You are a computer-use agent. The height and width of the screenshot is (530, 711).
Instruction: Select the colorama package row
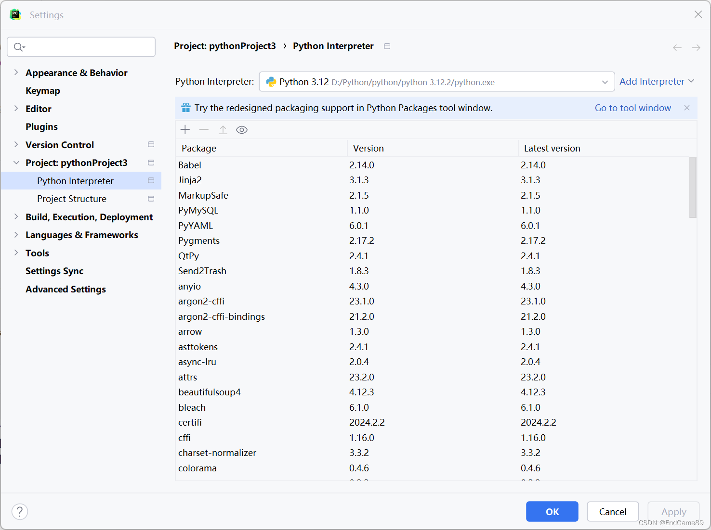[432, 468]
